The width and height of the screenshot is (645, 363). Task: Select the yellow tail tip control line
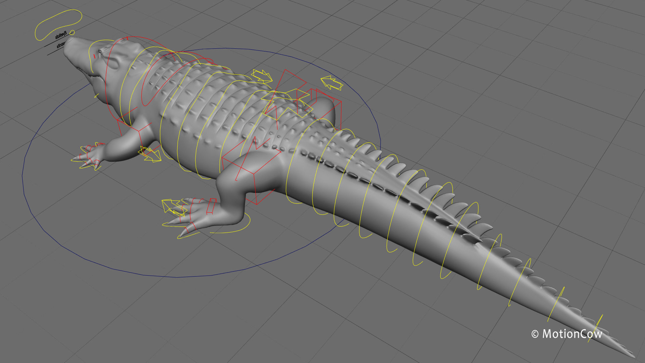595,328
